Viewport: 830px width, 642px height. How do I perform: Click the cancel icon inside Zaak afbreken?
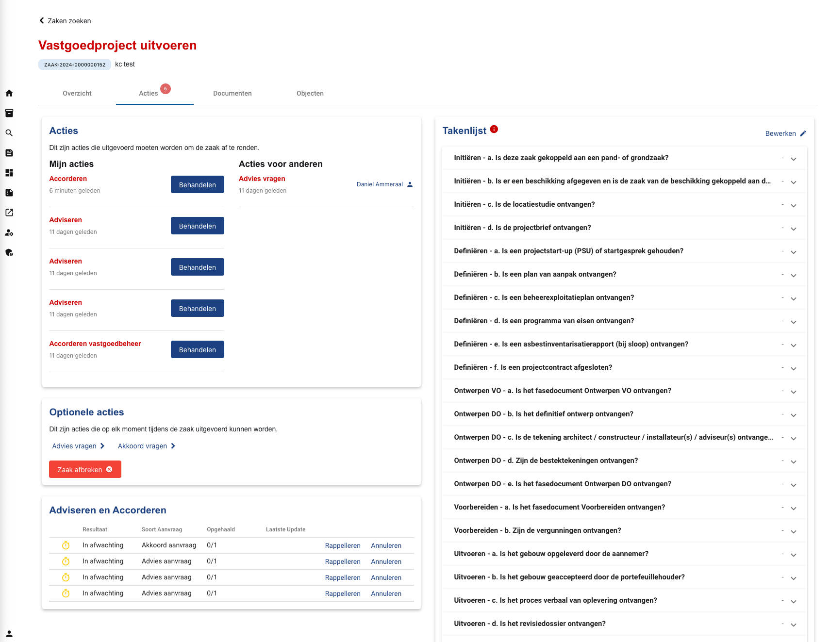109,469
